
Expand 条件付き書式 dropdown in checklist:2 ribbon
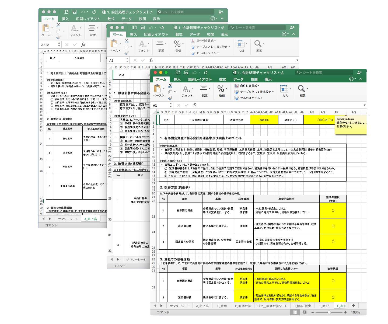[x=204, y=41]
